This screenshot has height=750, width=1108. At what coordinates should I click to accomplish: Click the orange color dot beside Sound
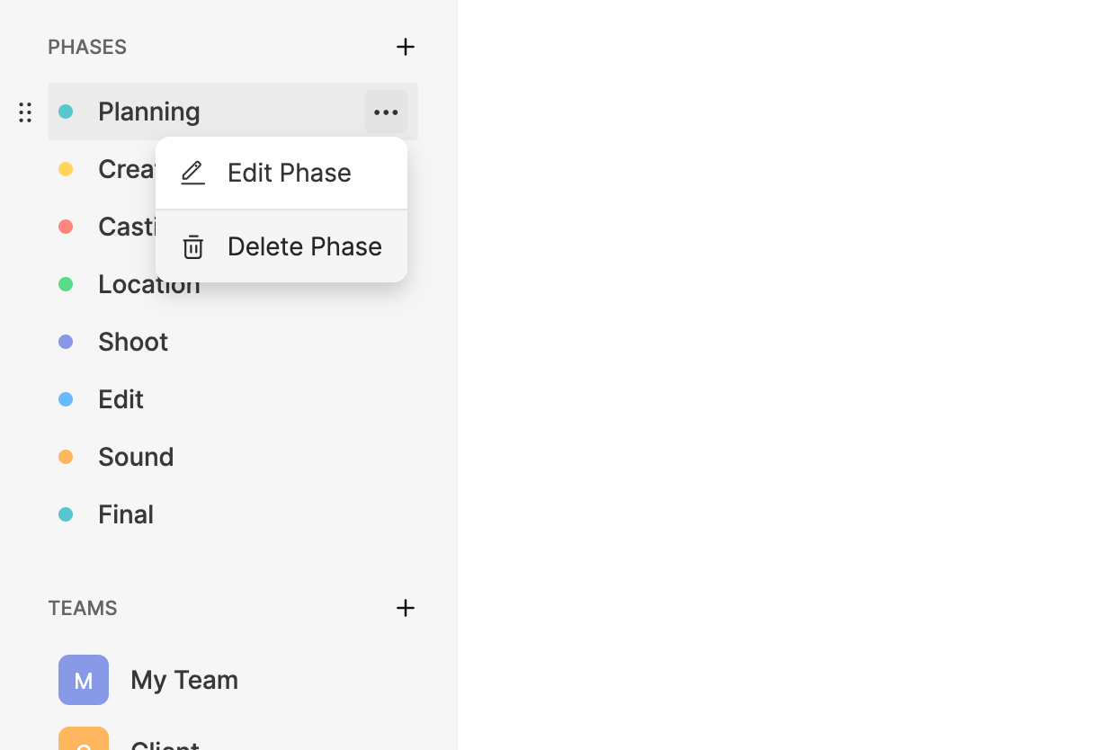point(66,457)
